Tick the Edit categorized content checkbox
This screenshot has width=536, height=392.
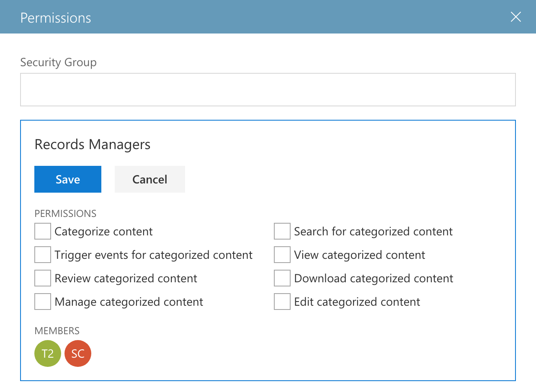click(x=282, y=302)
